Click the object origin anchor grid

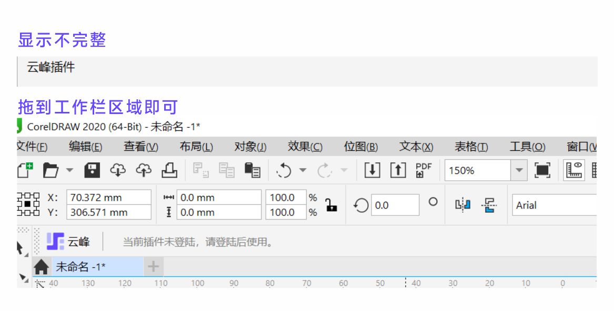click(28, 204)
